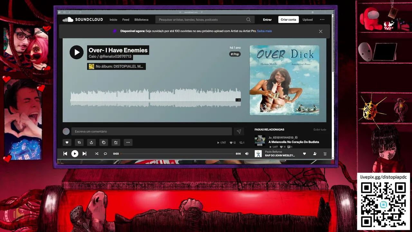Click the browser back arrow

pyautogui.click(x=70, y=12)
